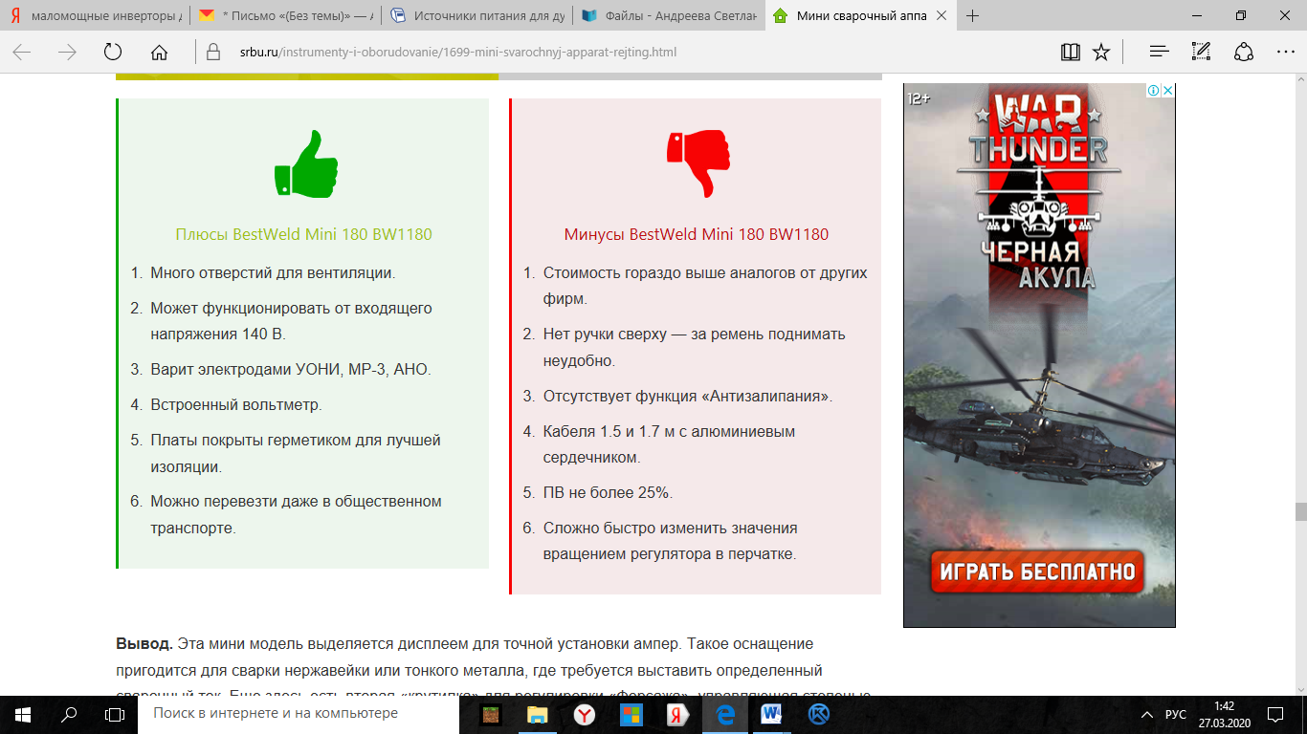Click 'Кабеля 1.5 и 1.7 м' list item
Image resolution: width=1307 pixels, height=734 pixels.
[670, 444]
